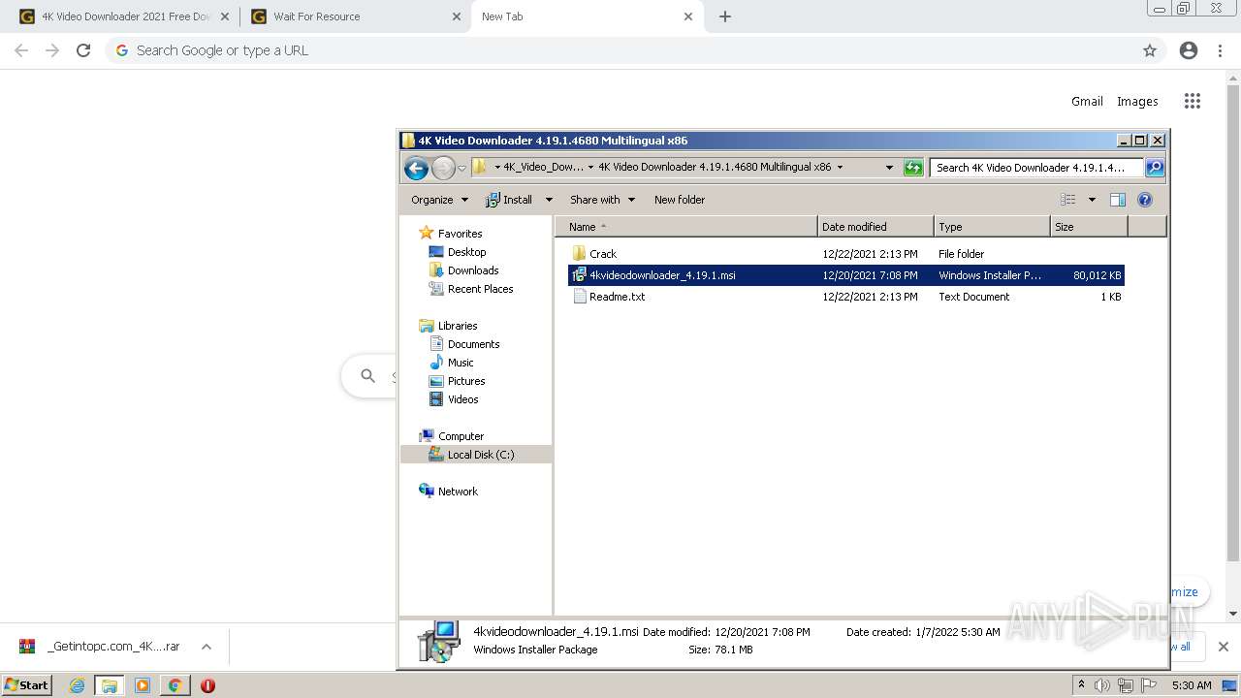Switch to Wait For Resource tab
Image resolution: width=1241 pixels, height=698 pixels.
point(354,16)
